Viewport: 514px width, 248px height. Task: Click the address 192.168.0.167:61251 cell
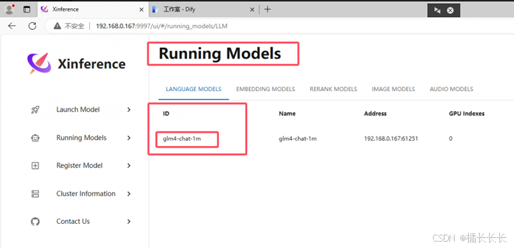[391, 139]
